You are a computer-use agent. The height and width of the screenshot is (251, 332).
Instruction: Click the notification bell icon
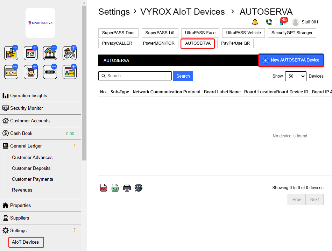[x=255, y=22]
